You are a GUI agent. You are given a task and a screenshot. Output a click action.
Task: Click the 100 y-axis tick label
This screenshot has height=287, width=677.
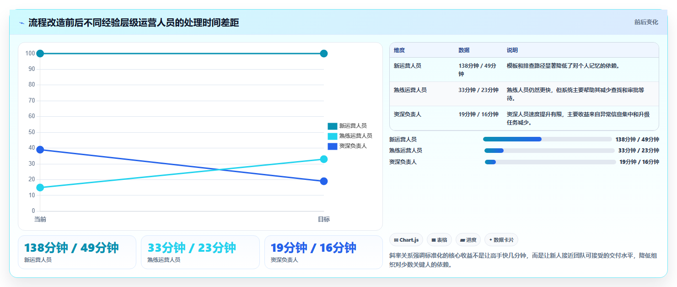30,54
